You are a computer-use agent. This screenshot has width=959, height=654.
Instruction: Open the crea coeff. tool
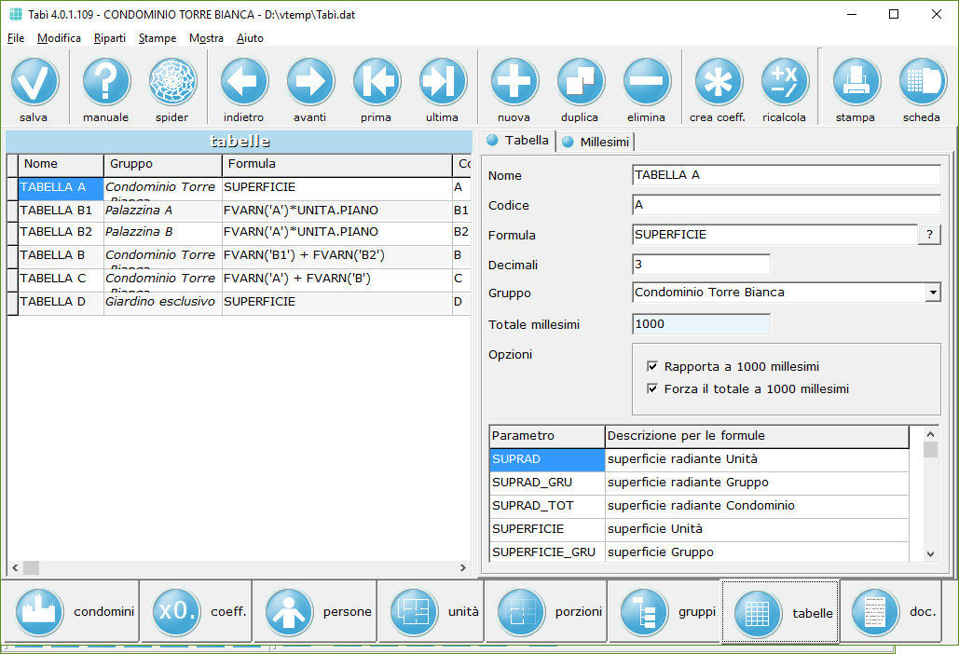[x=718, y=82]
